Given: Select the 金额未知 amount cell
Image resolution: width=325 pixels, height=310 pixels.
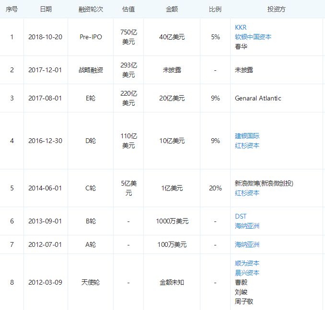Looking at the screenshot, I should pyautogui.click(x=172, y=282).
